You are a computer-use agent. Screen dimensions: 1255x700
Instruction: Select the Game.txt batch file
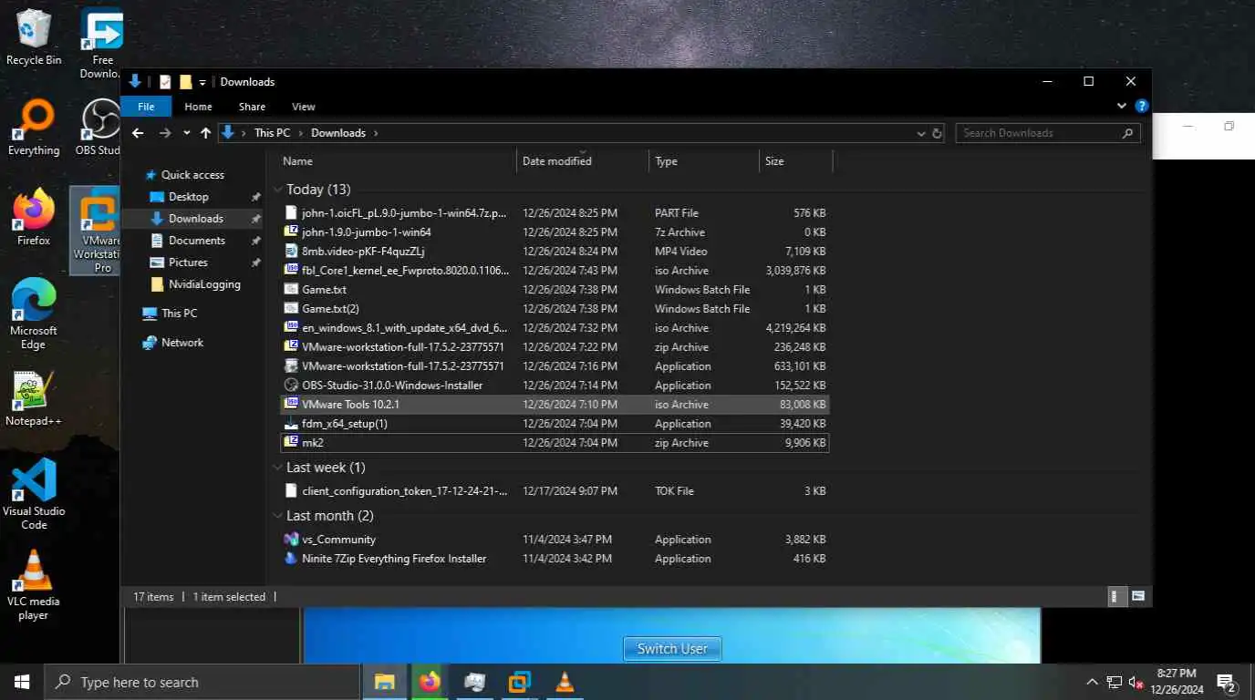pyautogui.click(x=555, y=290)
